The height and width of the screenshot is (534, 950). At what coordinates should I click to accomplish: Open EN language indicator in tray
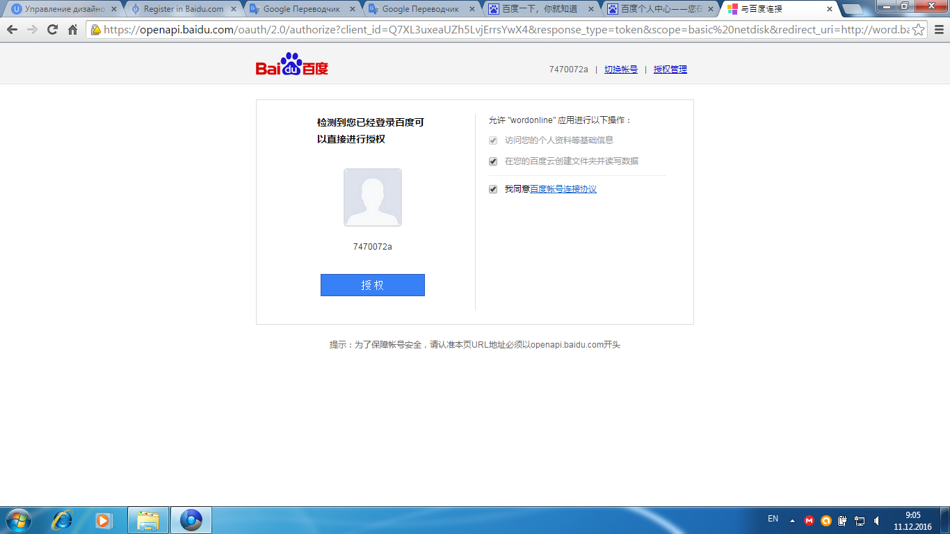[x=773, y=519]
